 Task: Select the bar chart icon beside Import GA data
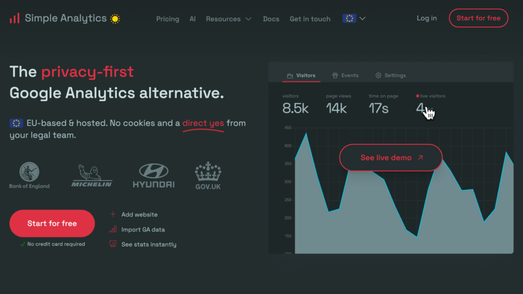tap(113, 229)
